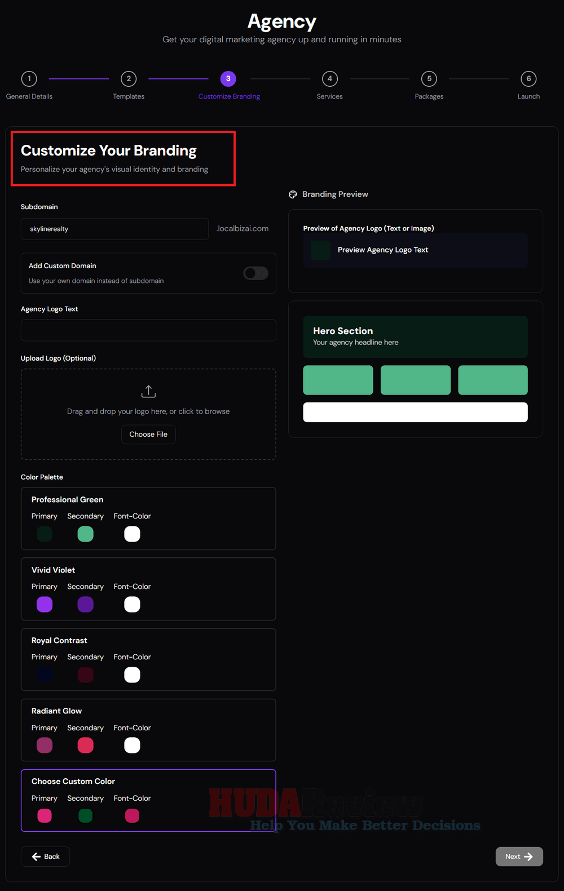Screen dimensions: 564x891
Task: Click the Next arrow icon
Action: click(528, 857)
